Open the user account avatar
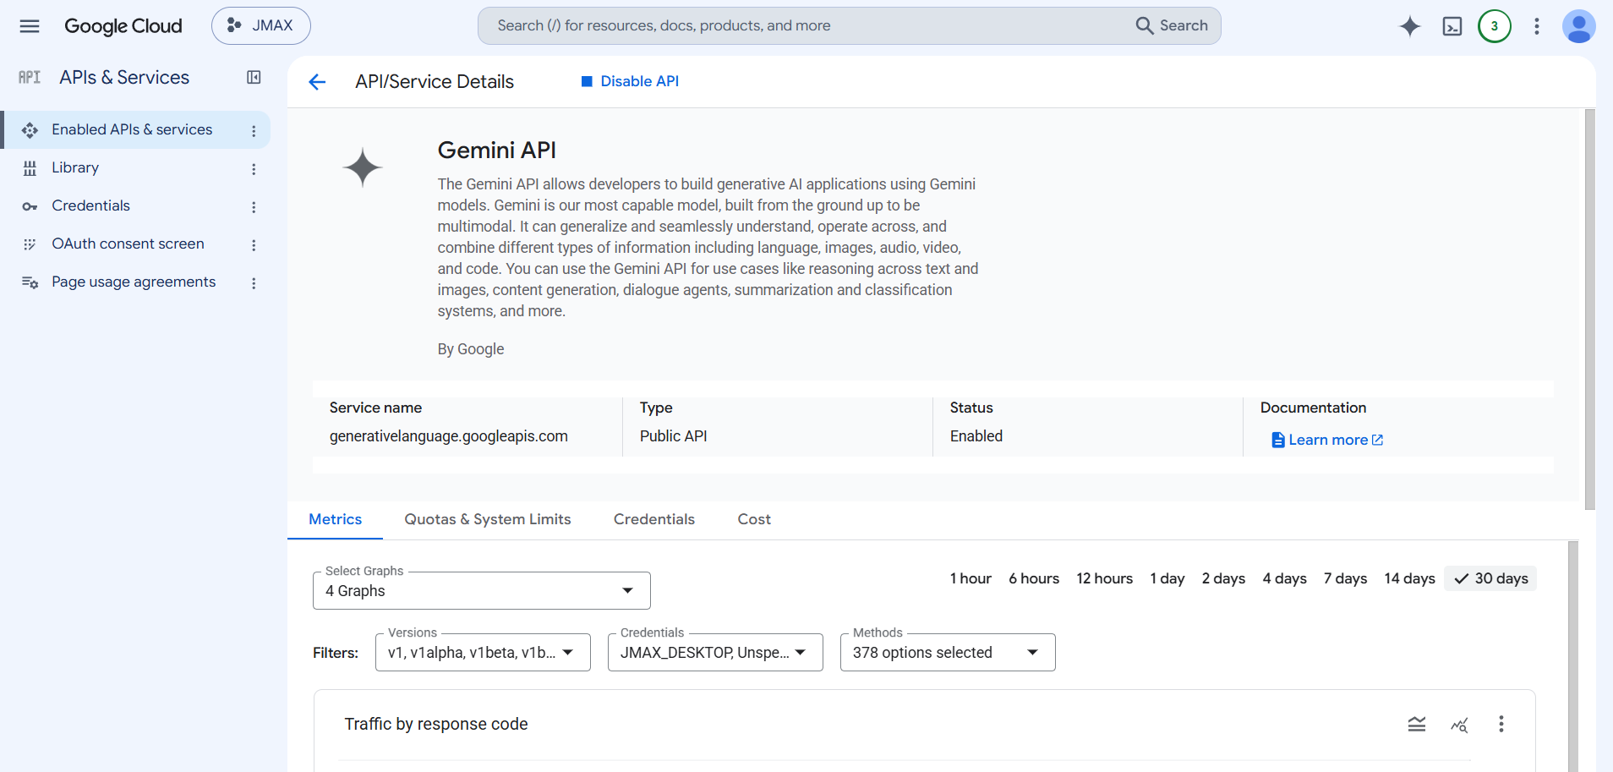Screen dimensions: 1613x772 pyautogui.click(x=1578, y=26)
